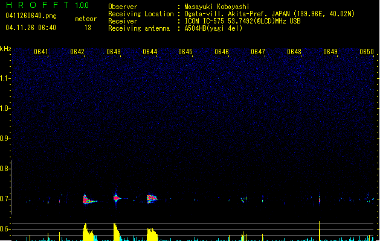Image resolution: width=380 pixels, height=241 pixels.
Task: Click the kHz axis unit label
Action: coord(5,49)
